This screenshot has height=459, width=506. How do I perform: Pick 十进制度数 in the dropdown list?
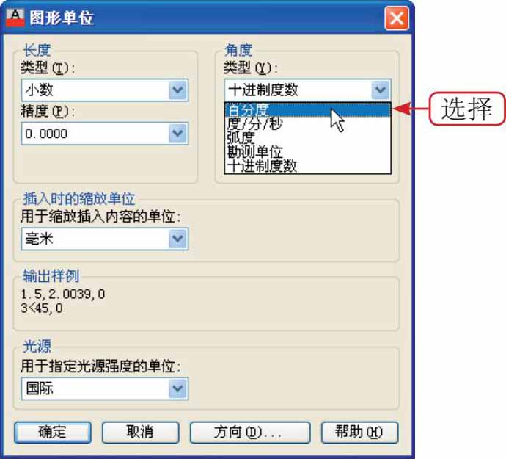point(307,166)
